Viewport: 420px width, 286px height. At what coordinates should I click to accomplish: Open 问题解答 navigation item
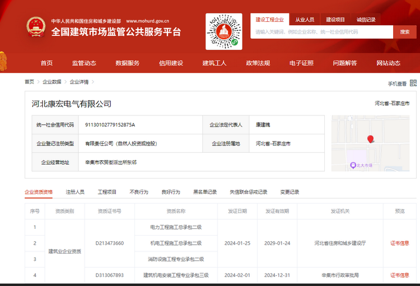[345, 63]
